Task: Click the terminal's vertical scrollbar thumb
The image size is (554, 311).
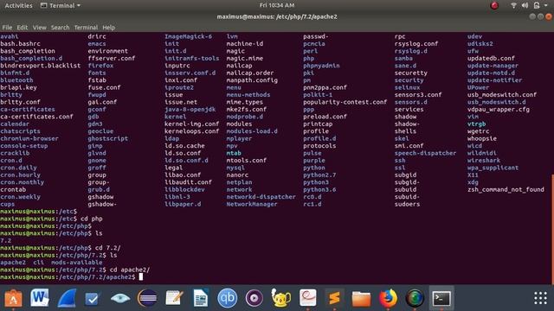Action: pyautogui.click(x=552, y=229)
